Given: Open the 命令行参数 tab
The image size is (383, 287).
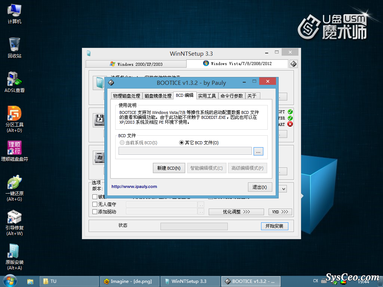Looking at the screenshot, I should [232, 96].
